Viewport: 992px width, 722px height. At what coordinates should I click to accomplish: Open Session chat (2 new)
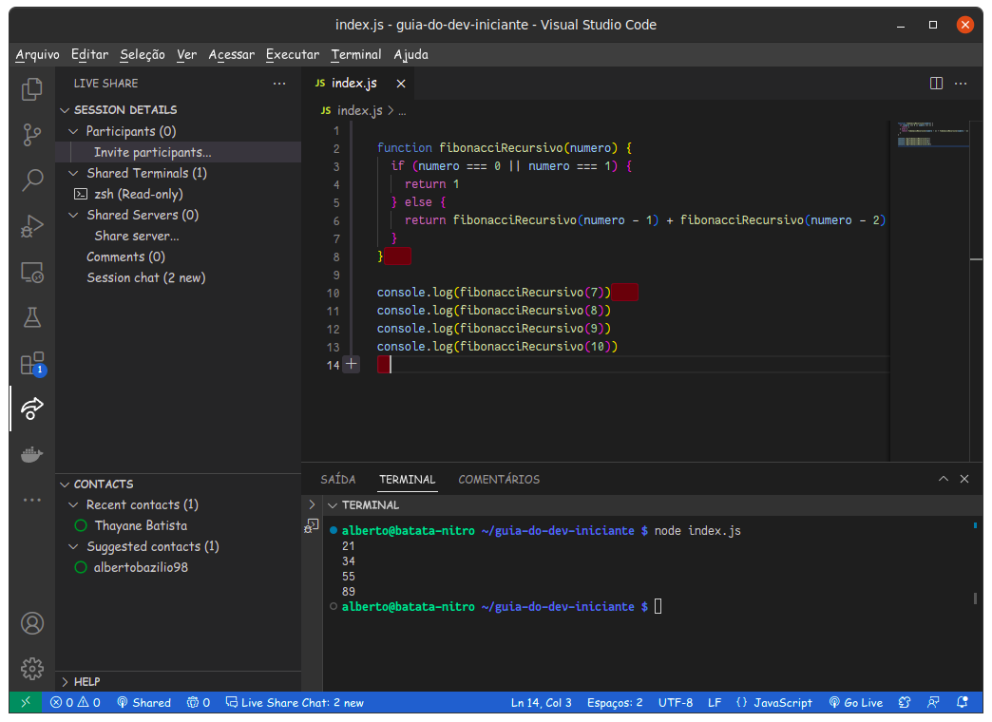pos(145,277)
